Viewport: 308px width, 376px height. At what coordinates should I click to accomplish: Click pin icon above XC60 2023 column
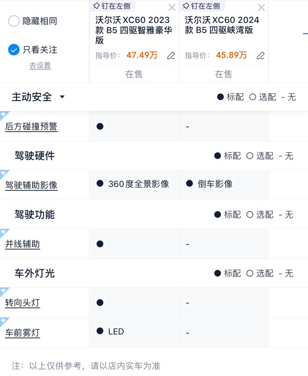pos(96,6)
